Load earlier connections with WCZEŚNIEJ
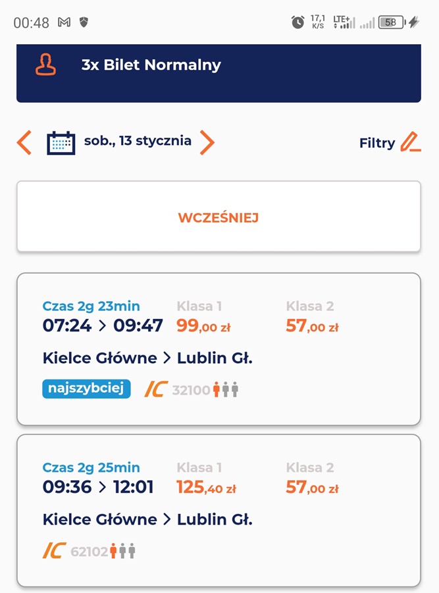The image size is (439, 593). 219,216
